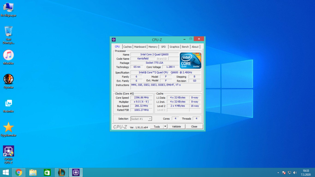Screen dimensions: 315x177
Task: Click the Level 2 16-way value
Action: click(195, 106)
